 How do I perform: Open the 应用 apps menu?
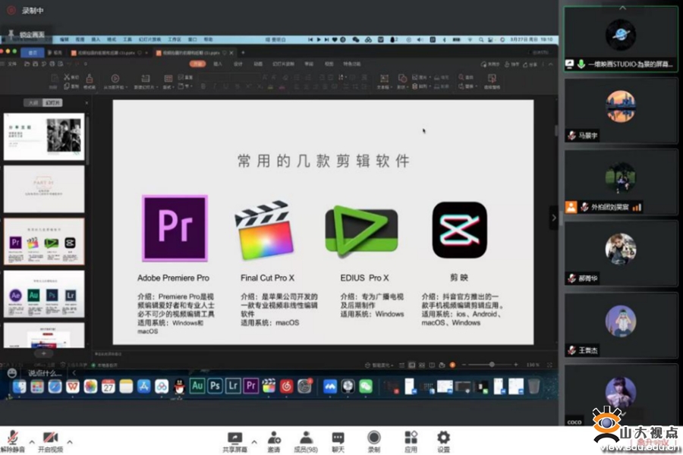pos(411,442)
